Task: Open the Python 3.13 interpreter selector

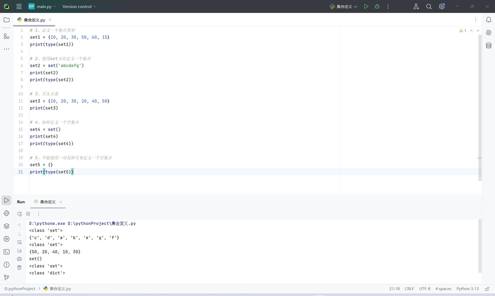Action: point(468,289)
